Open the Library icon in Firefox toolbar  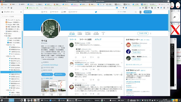143,8
